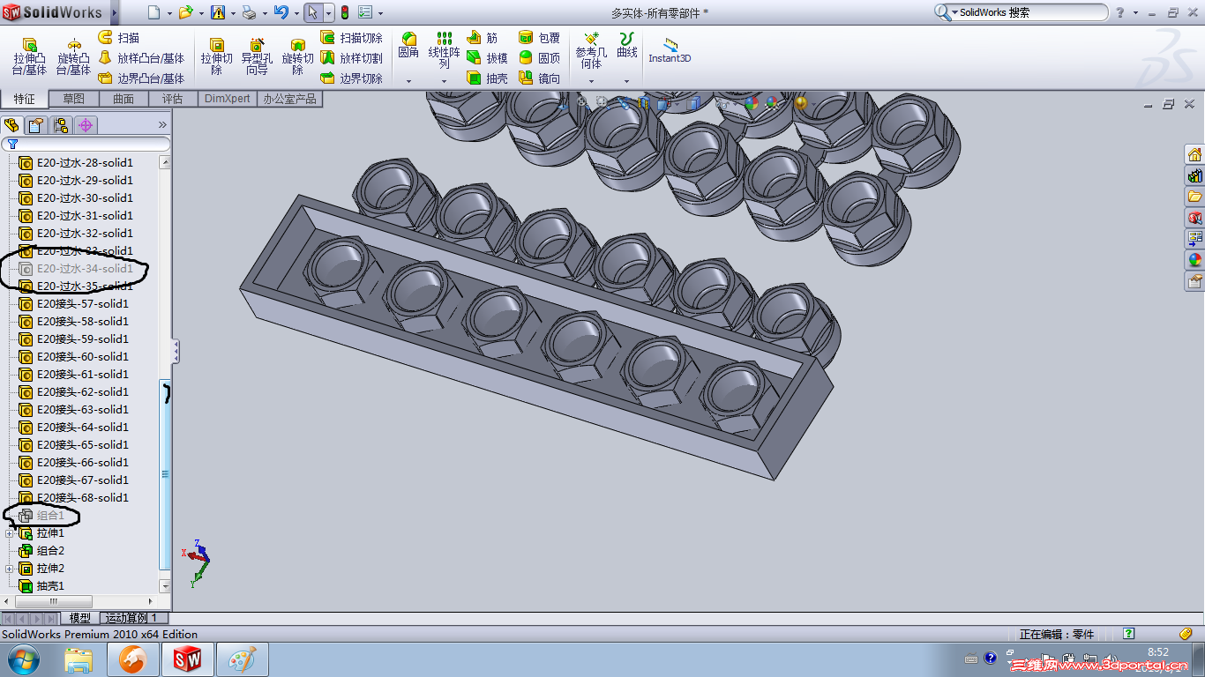Screen dimensions: 1205x677
Task: Choose the 扫描 sweep feature
Action: point(118,38)
